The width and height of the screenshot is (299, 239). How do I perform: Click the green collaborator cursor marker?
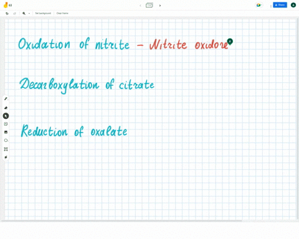click(x=230, y=42)
